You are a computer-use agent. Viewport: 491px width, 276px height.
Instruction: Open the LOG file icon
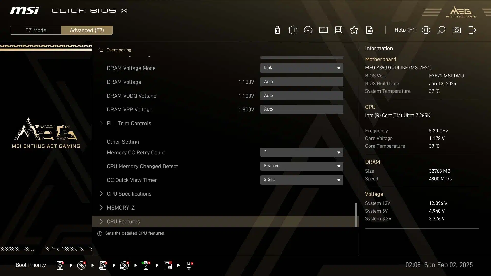pyautogui.click(x=369, y=30)
